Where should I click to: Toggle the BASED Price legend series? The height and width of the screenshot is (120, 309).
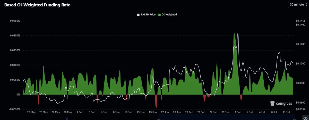pos(146,15)
